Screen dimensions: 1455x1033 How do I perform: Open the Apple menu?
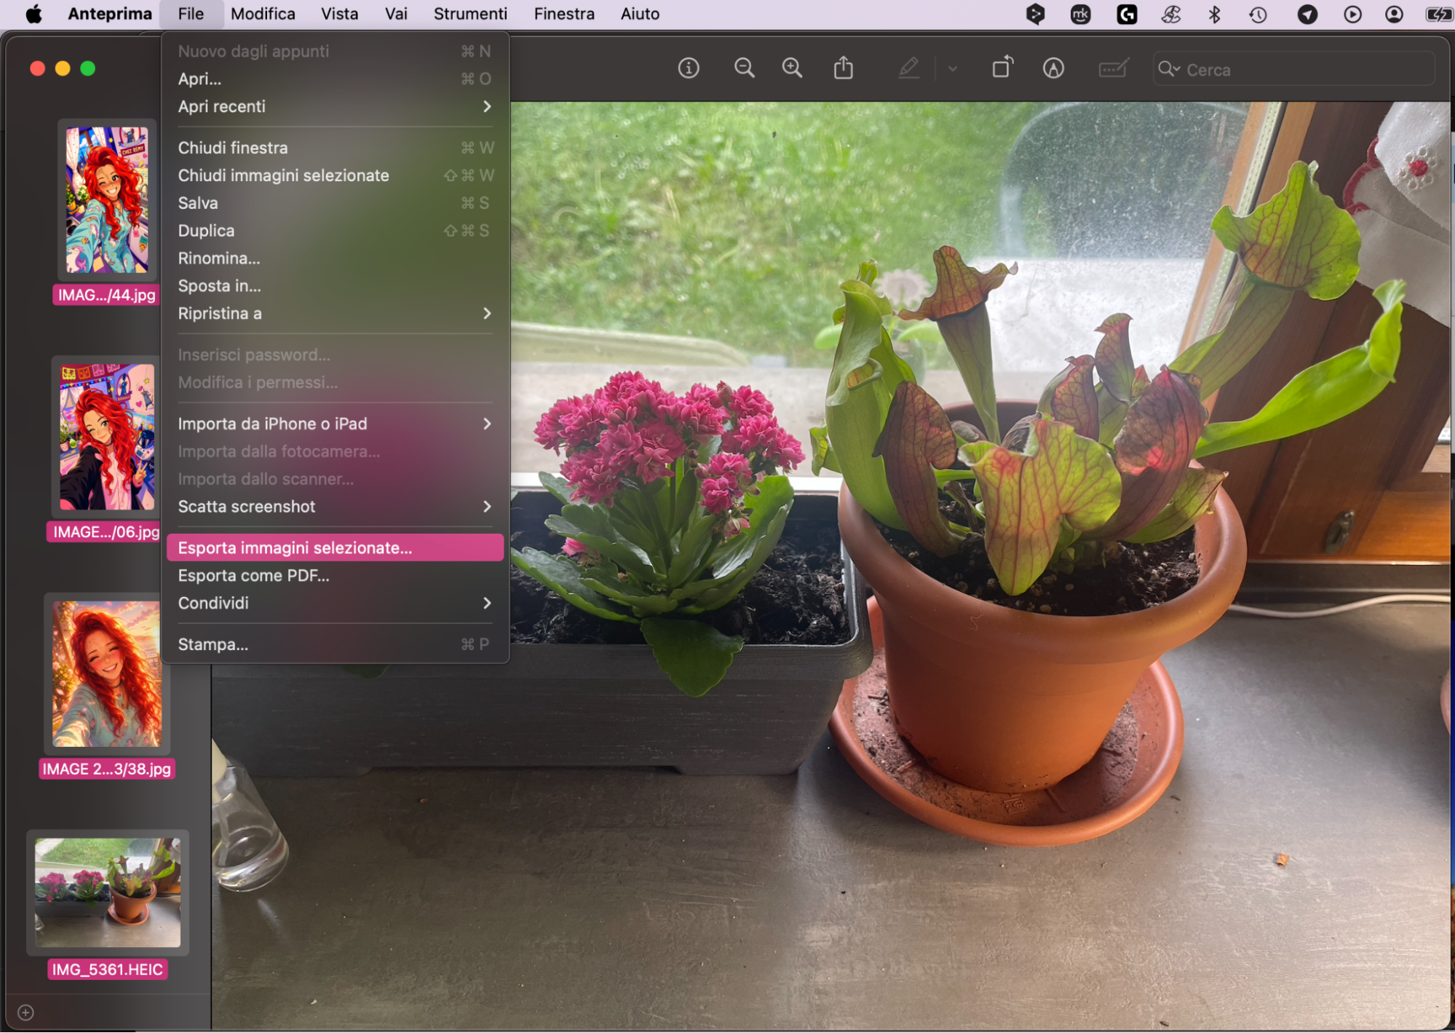click(33, 14)
